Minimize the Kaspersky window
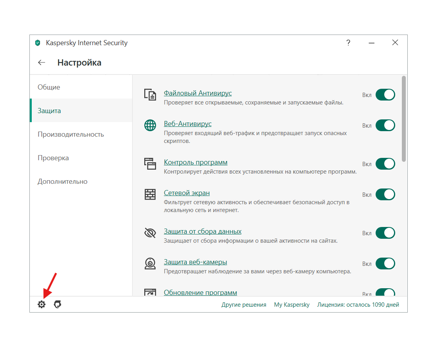Screen dimensions: 434x344 click(371, 43)
